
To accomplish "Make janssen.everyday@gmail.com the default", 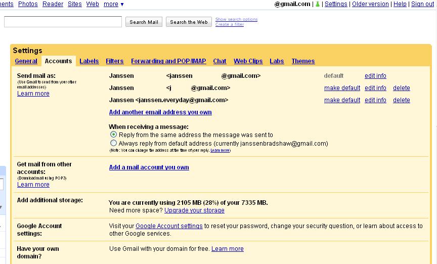I will click(342, 100).
